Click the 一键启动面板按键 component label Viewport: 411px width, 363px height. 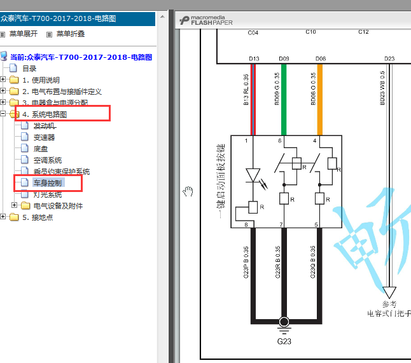point(221,181)
